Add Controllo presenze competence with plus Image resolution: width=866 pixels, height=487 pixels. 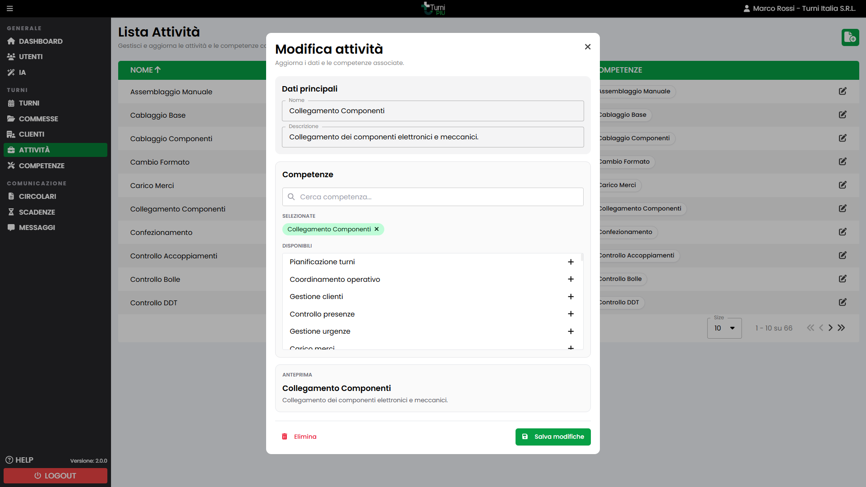571,314
